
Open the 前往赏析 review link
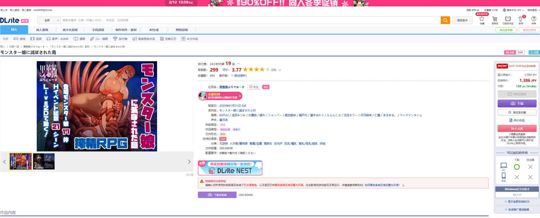coord(240,76)
